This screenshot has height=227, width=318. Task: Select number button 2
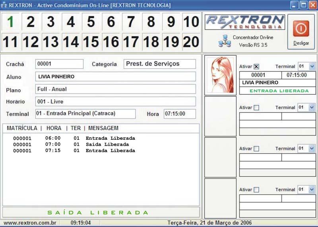click(31, 22)
